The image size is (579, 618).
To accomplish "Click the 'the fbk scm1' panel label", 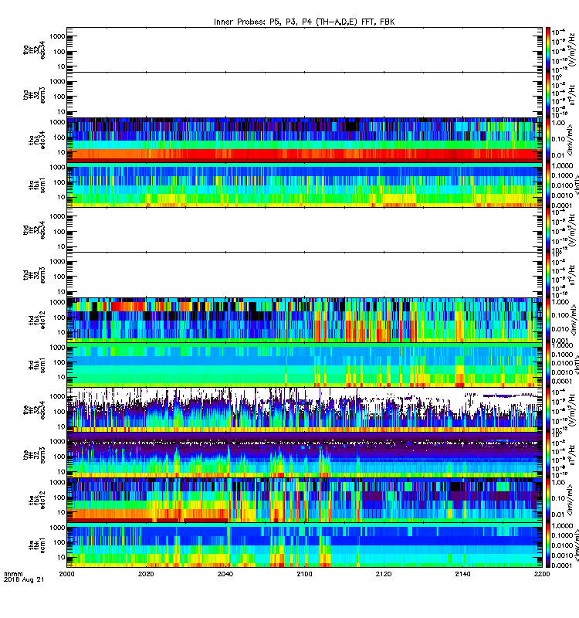I will point(37,546).
